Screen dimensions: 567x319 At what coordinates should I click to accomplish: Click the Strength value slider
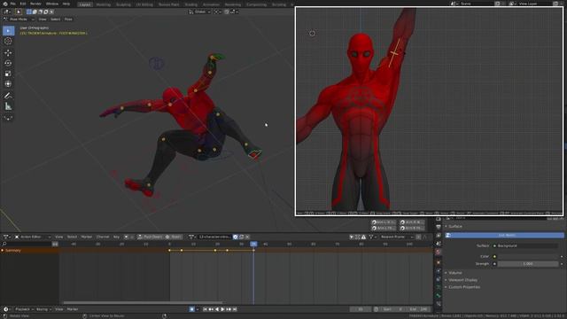pos(528,264)
